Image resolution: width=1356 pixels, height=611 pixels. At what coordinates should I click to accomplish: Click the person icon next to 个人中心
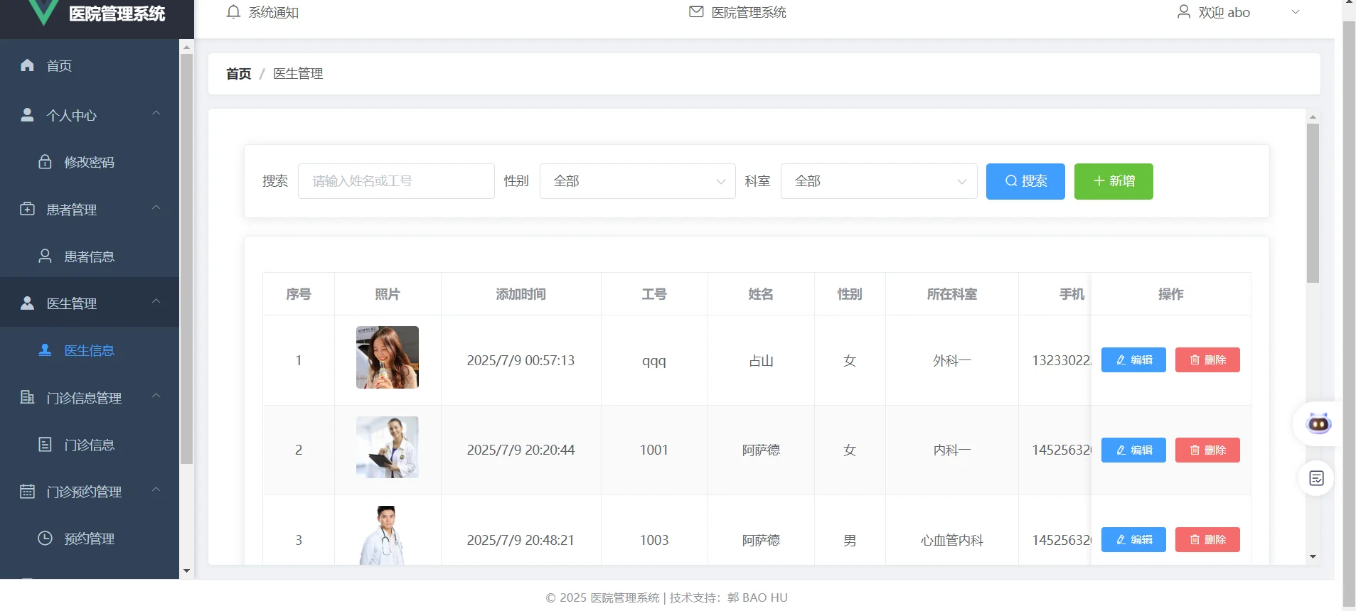[x=28, y=115]
